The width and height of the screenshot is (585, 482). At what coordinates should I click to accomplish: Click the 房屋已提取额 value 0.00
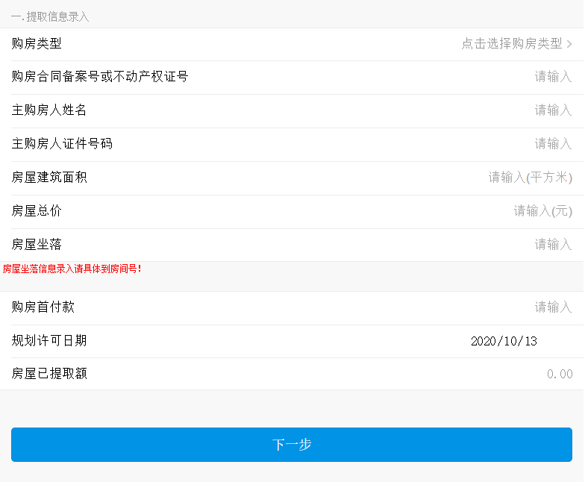coord(560,375)
